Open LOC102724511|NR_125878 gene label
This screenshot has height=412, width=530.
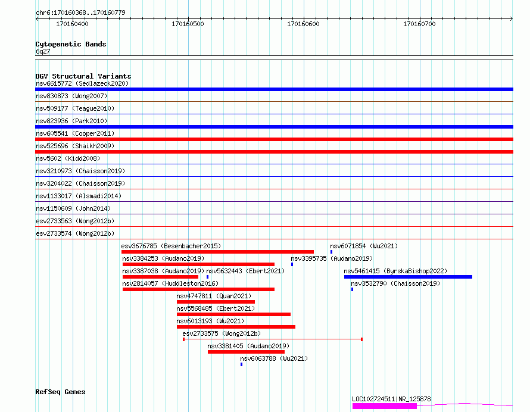tap(391, 399)
